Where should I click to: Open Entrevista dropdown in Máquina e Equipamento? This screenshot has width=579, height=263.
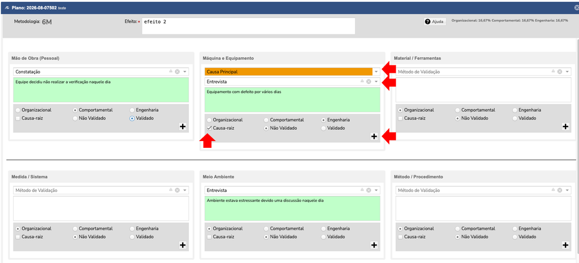pyautogui.click(x=376, y=82)
